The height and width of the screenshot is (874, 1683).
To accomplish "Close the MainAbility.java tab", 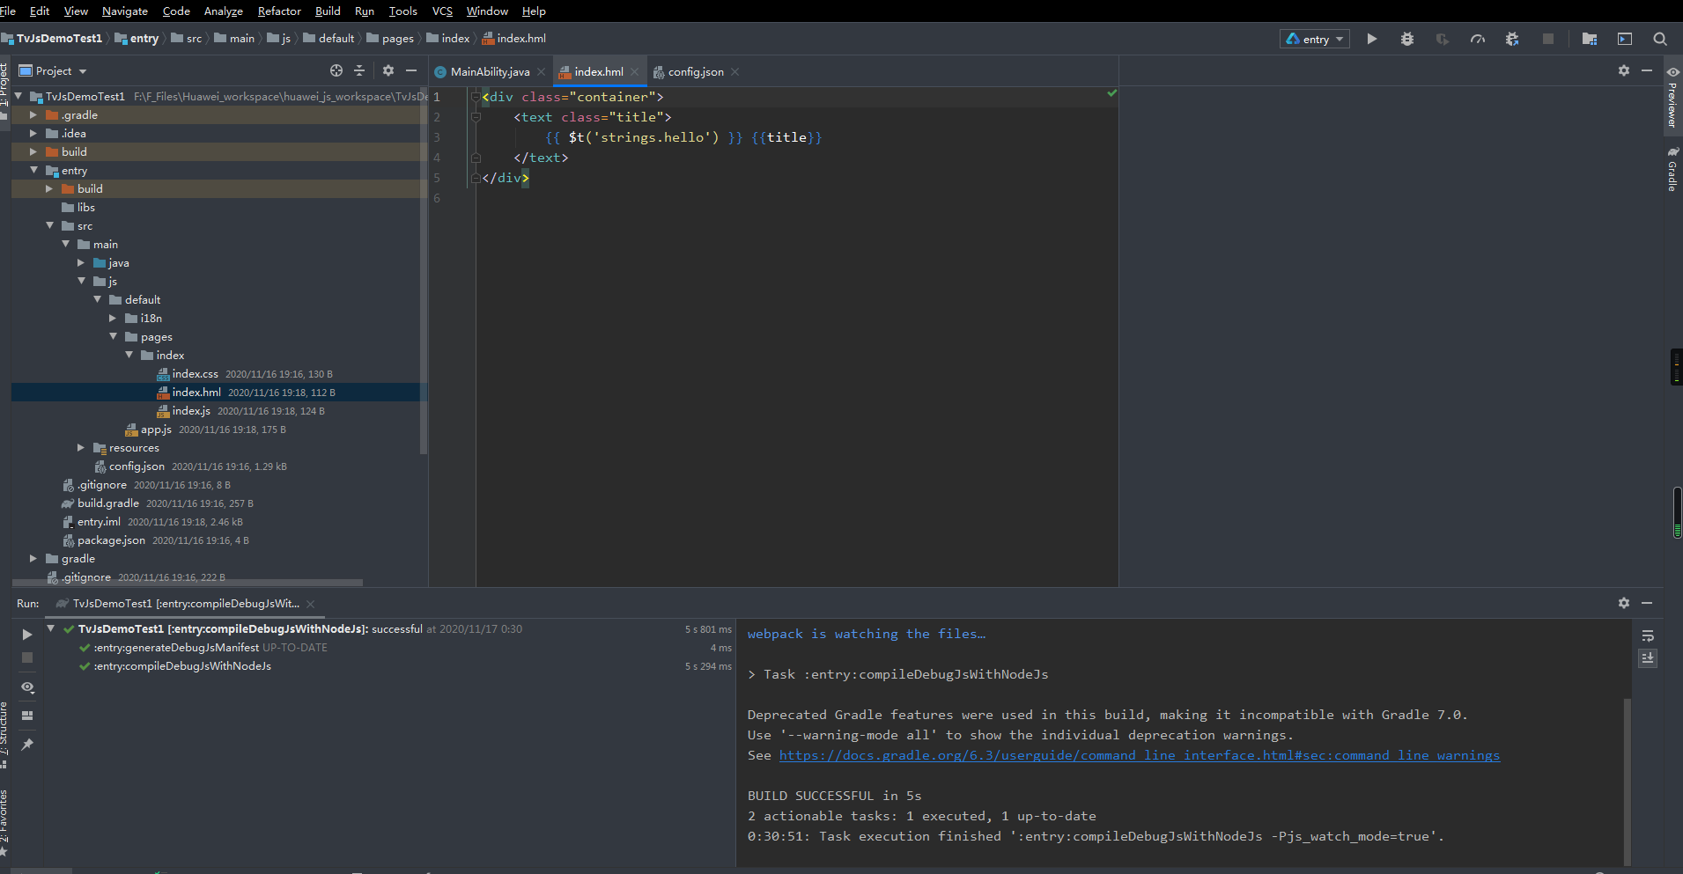I will (x=541, y=72).
